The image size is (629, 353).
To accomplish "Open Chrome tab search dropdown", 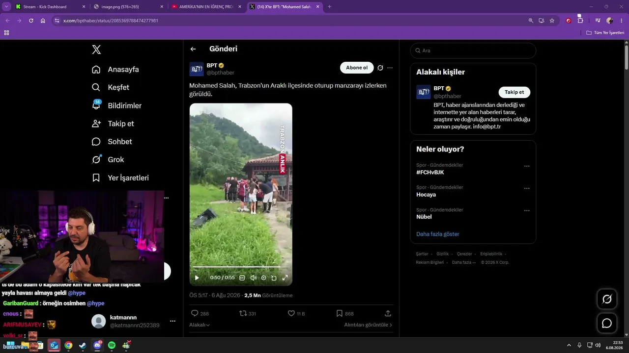I will coord(6,7).
